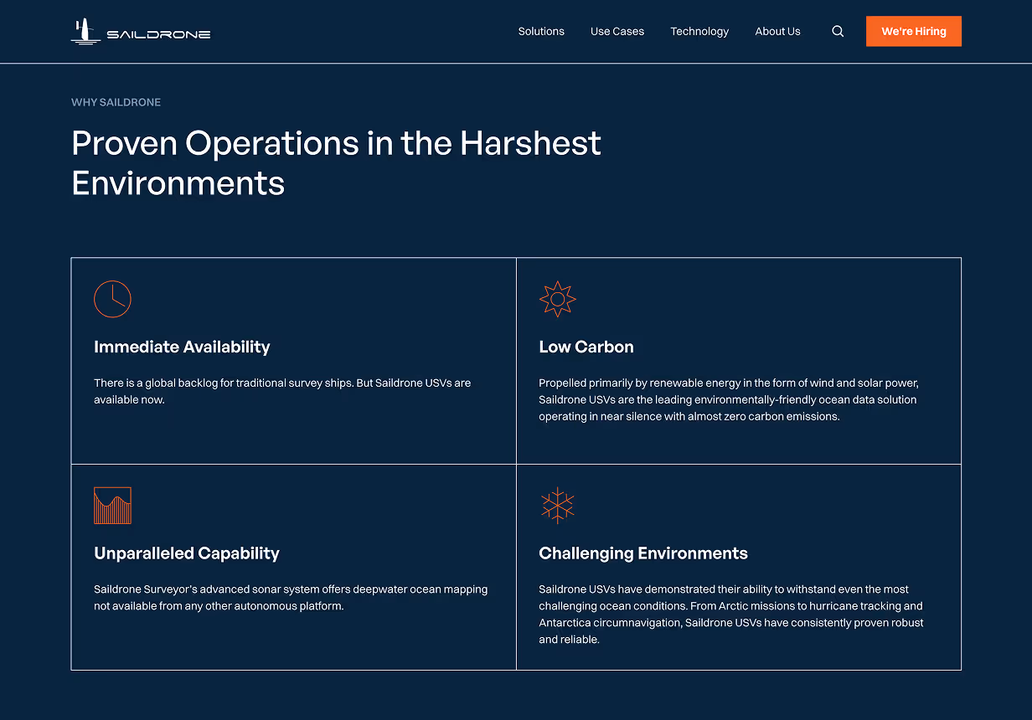
Task: Click the clock icon above Immediate Availability
Action: (x=112, y=299)
